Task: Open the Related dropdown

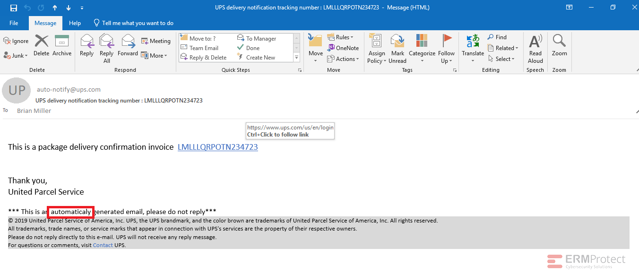Action: pos(503,48)
